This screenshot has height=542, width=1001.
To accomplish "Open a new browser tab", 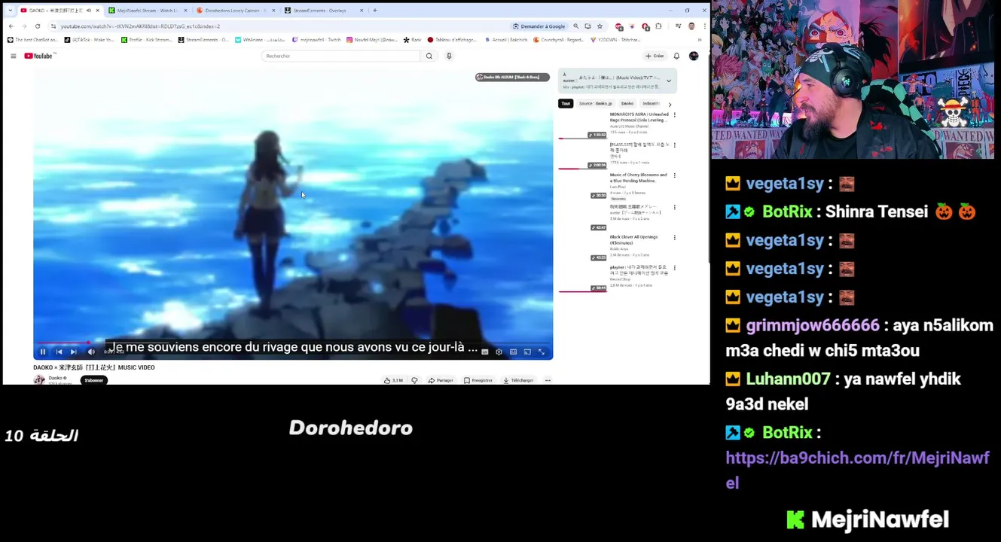I will [375, 11].
